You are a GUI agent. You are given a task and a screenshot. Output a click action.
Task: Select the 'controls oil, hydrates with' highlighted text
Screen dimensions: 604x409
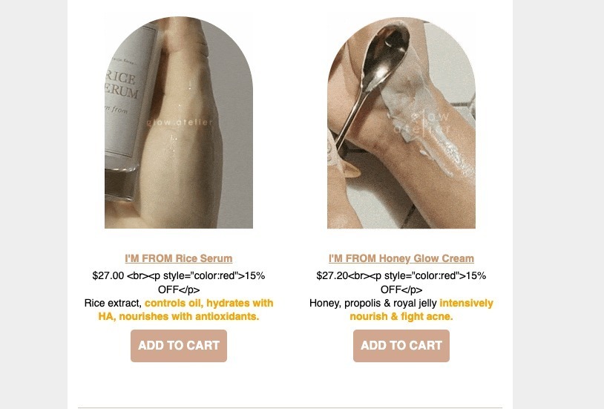pos(209,303)
